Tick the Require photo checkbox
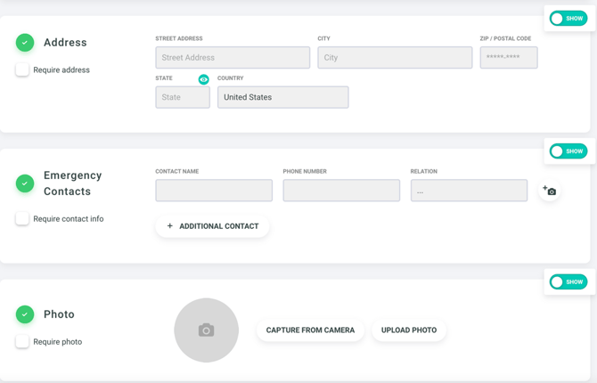The height and width of the screenshot is (383, 597). pos(22,341)
